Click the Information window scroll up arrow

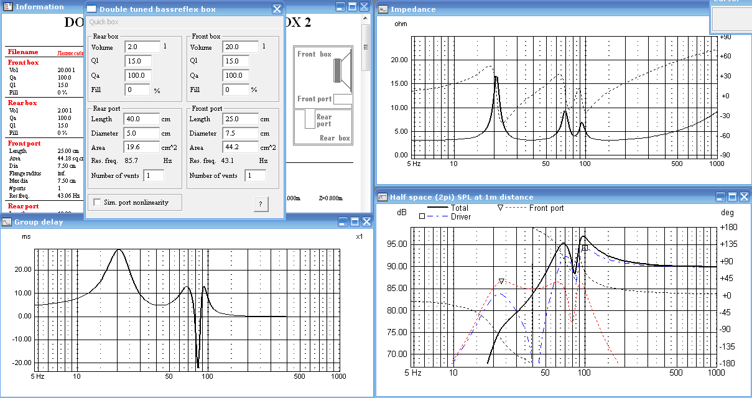tap(366, 20)
